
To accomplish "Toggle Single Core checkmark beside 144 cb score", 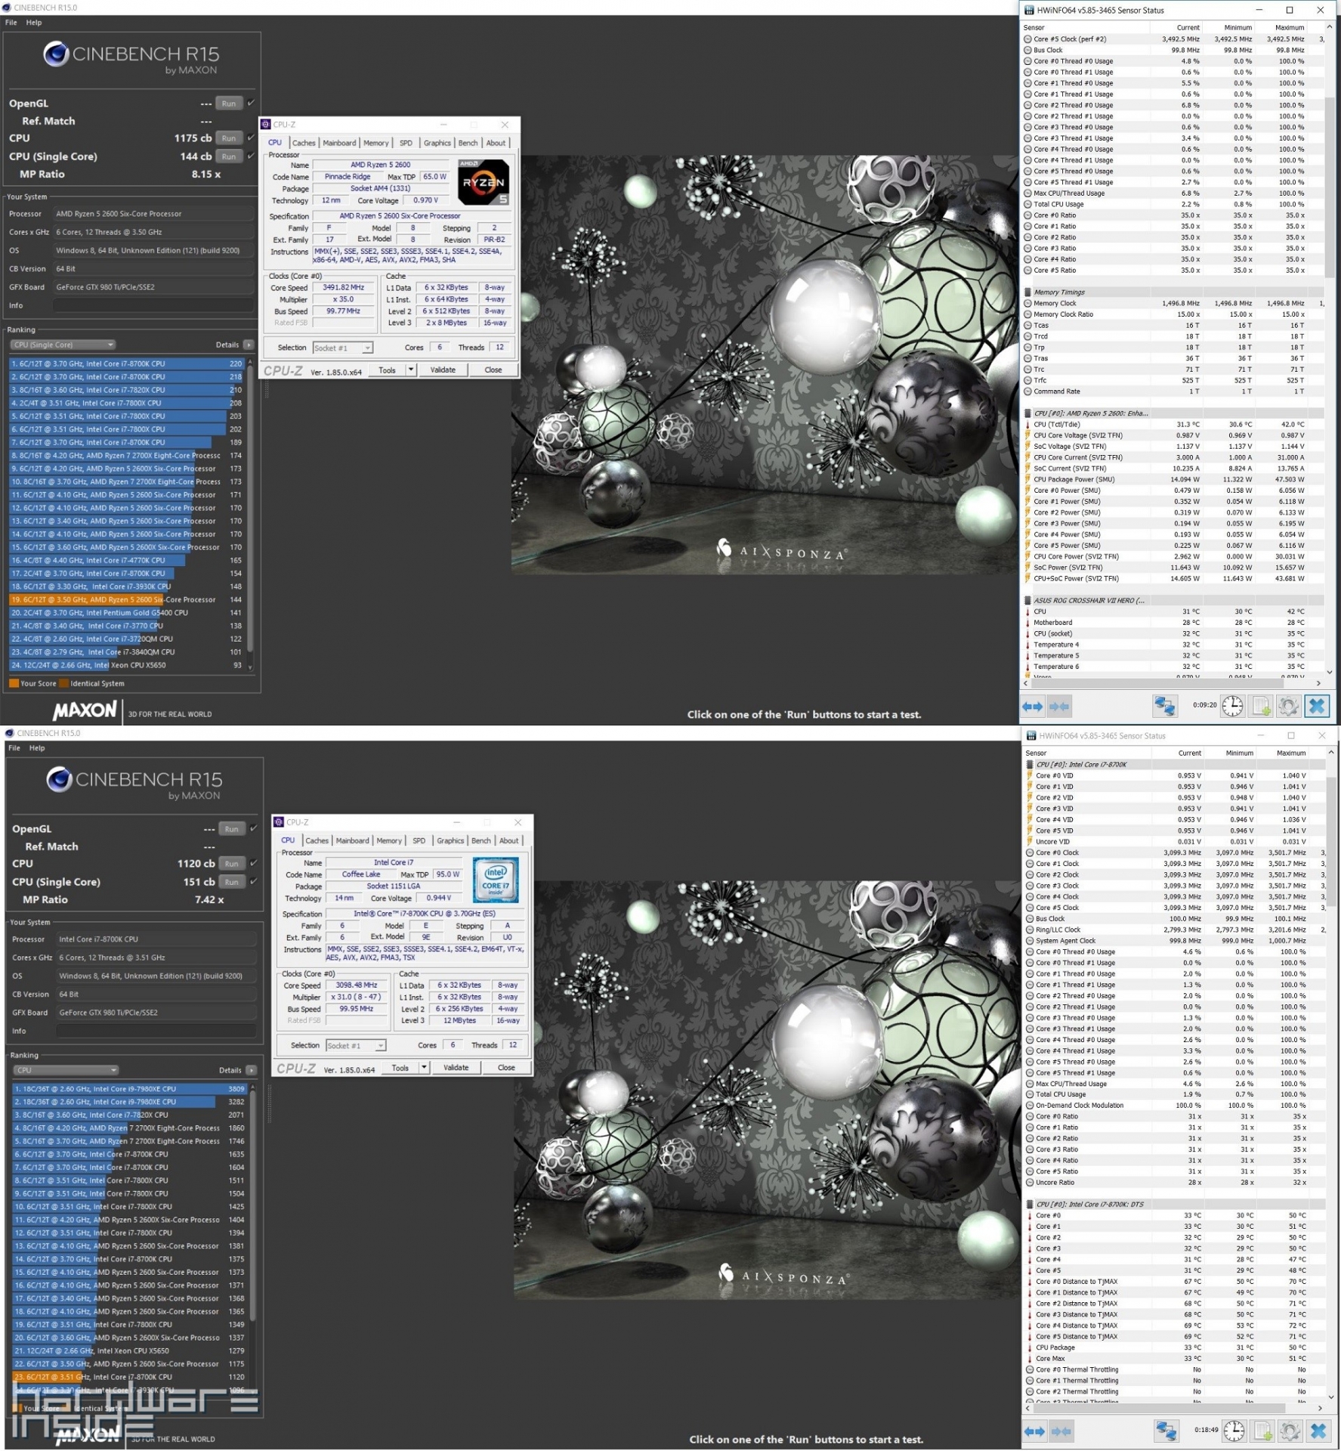I will pyautogui.click(x=251, y=156).
